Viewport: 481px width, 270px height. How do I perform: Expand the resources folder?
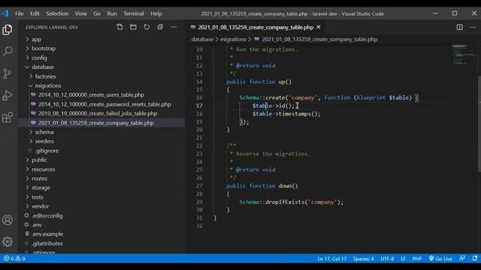pyautogui.click(x=101, y=169)
